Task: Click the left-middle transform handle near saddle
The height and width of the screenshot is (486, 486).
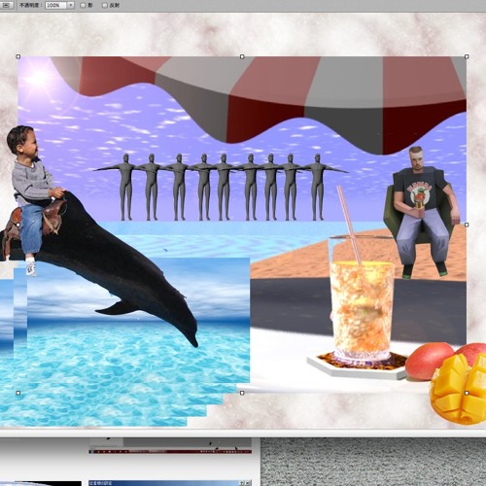Action: pyautogui.click(x=18, y=225)
